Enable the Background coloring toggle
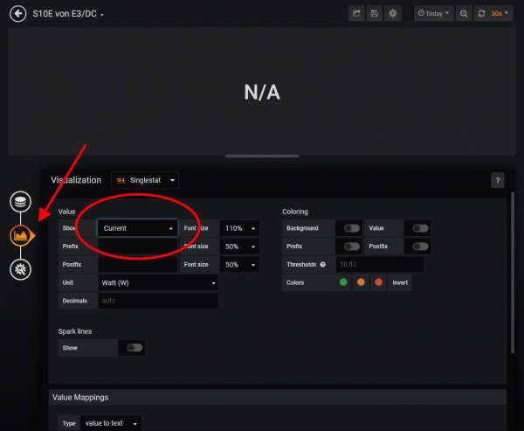 (352, 228)
